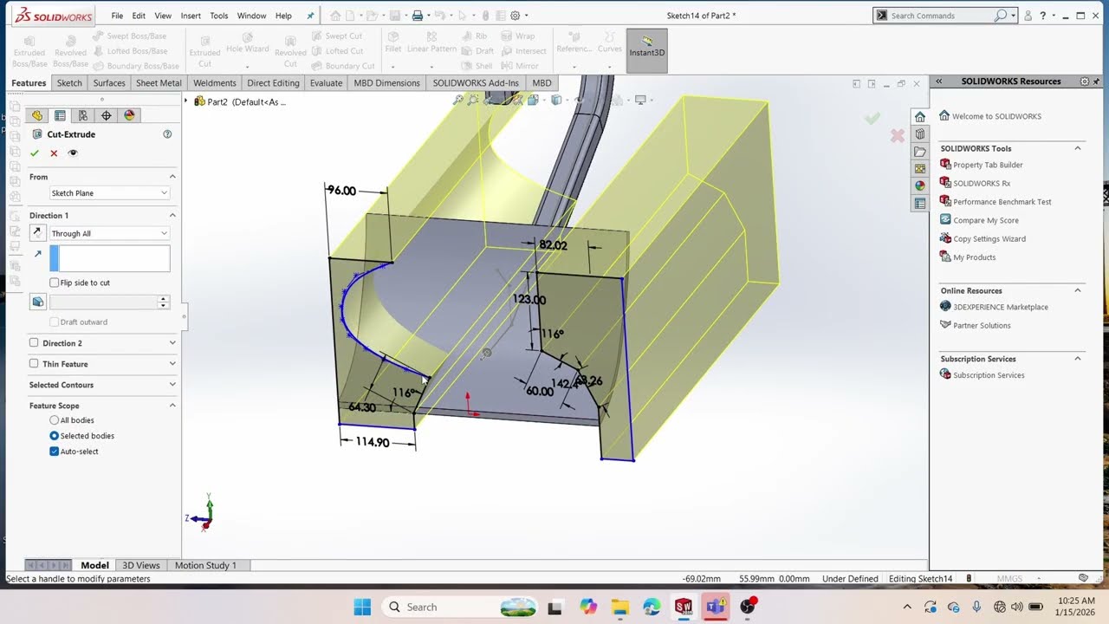The height and width of the screenshot is (624, 1109).
Task: Click the draft on/off icon button
Action: pos(37,302)
